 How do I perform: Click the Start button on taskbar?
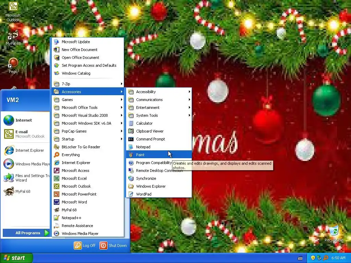[x=16, y=258]
